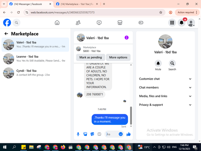Open the taskbar search magnifier
Image resolution: width=201 pixels, height=151 pixels.
pos(14,147)
